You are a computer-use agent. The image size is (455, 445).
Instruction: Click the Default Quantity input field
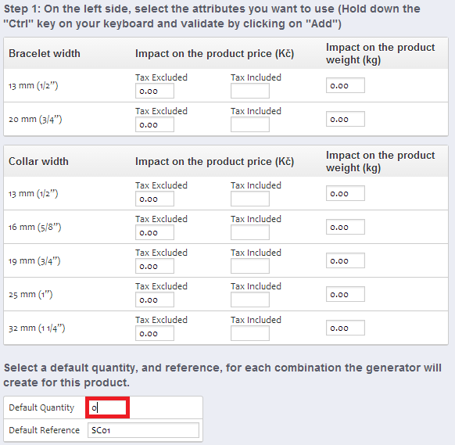107,407
